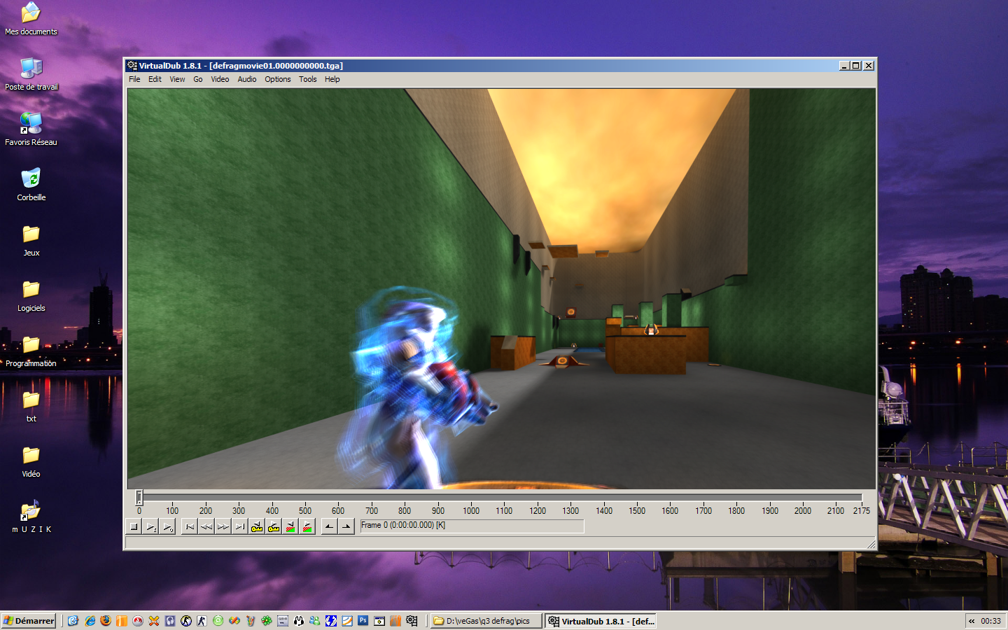Image resolution: width=1008 pixels, height=630 pixels.
Task: Jump to the end of the video
Action: tap(239, 526)
